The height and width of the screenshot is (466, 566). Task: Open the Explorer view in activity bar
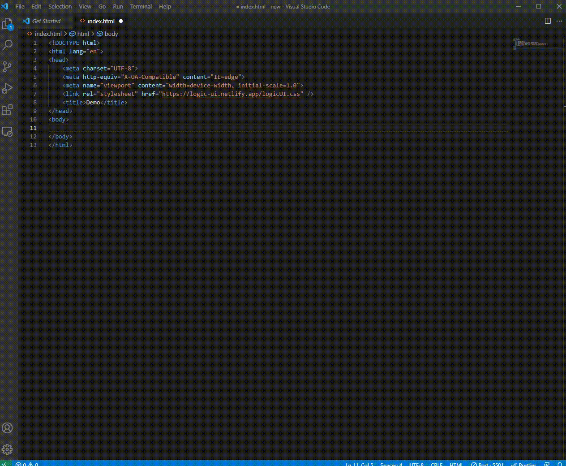coord(8,24)
